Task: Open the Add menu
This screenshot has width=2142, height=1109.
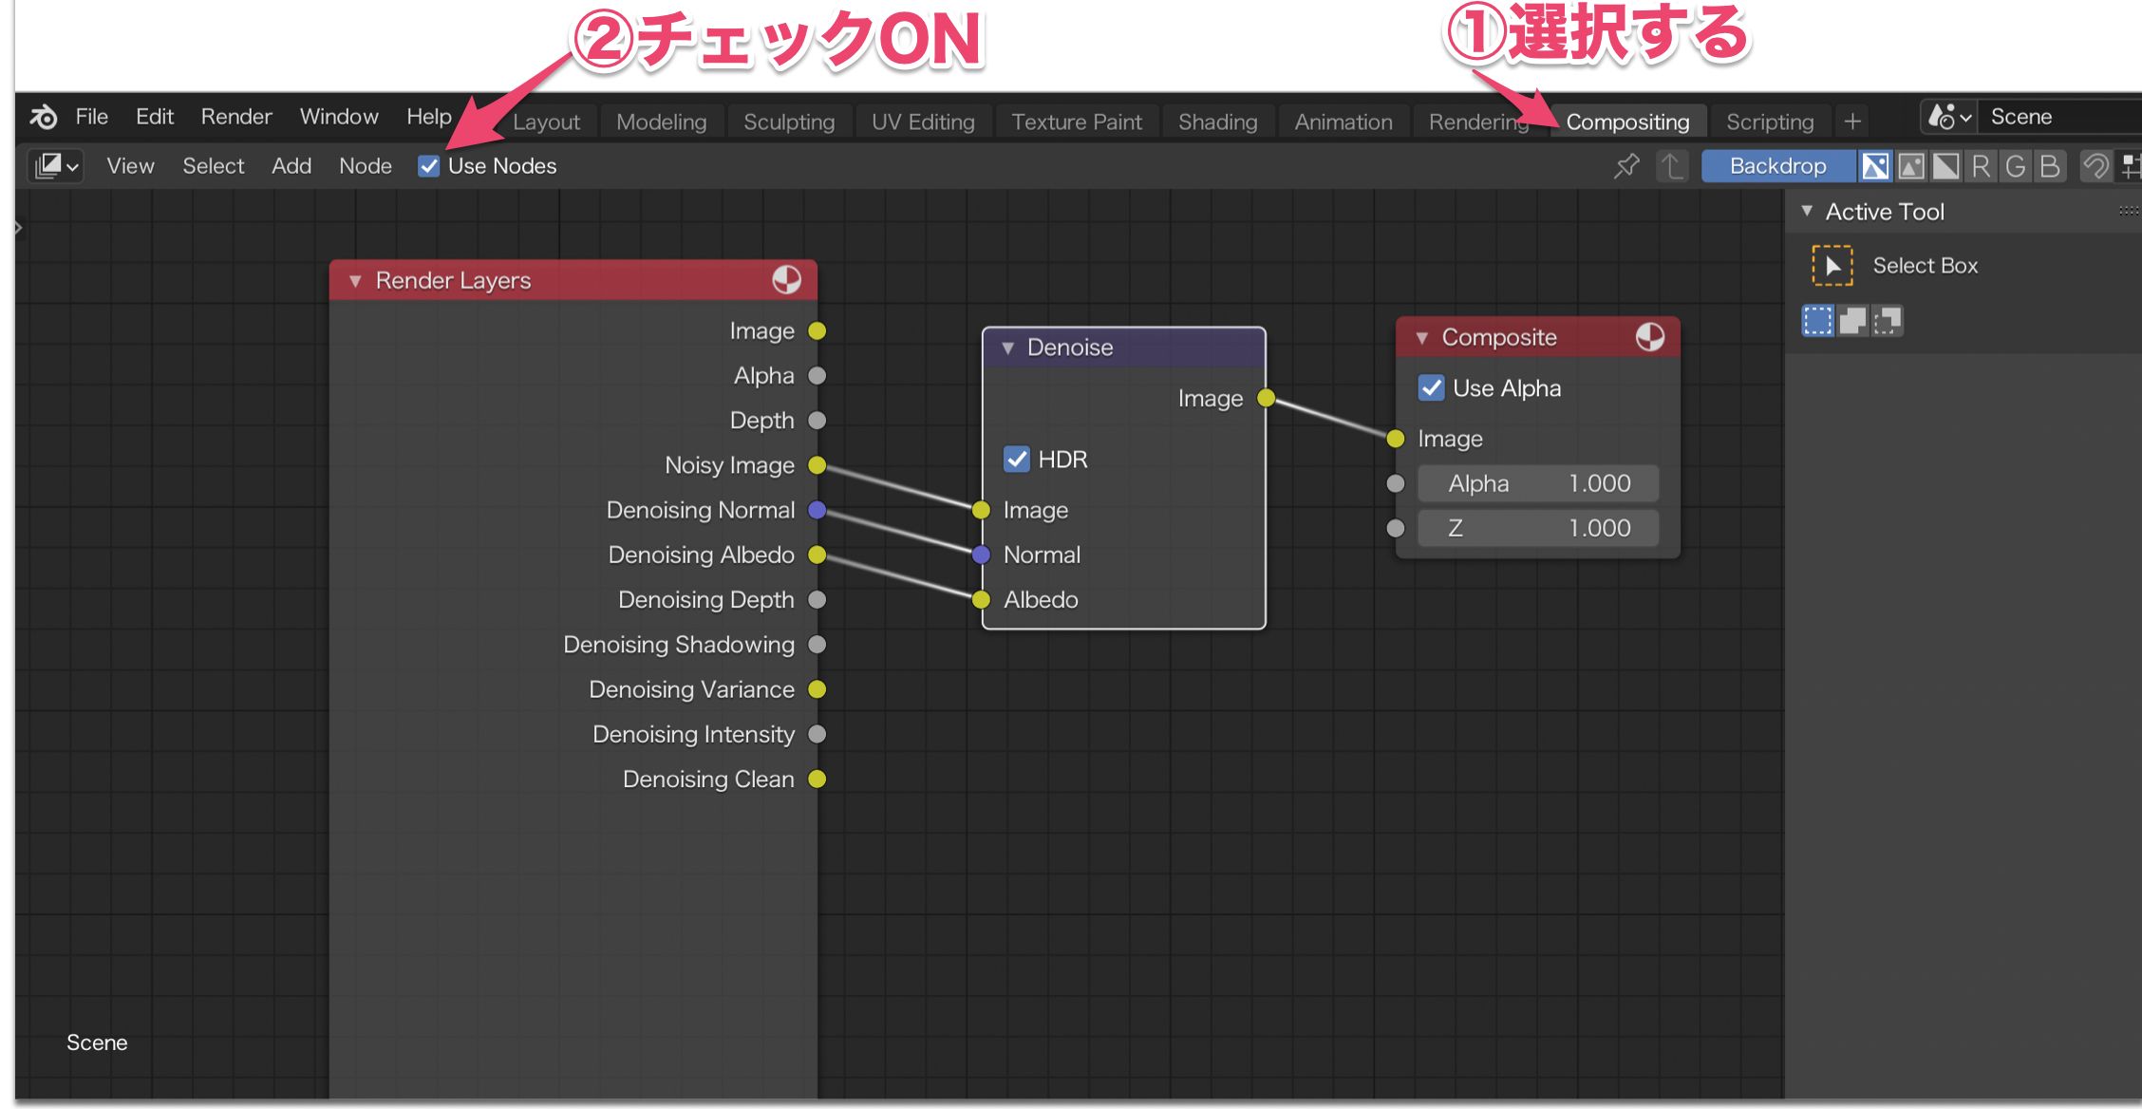Action: [291, 166]
